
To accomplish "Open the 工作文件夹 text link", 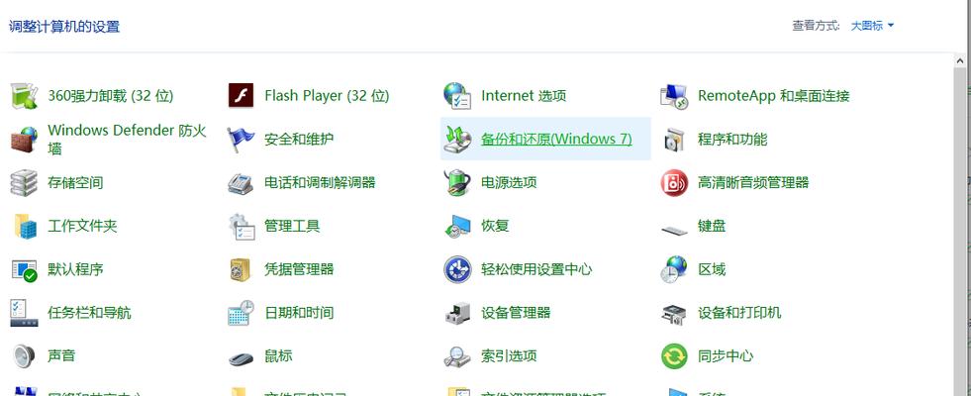I will 82,226.
